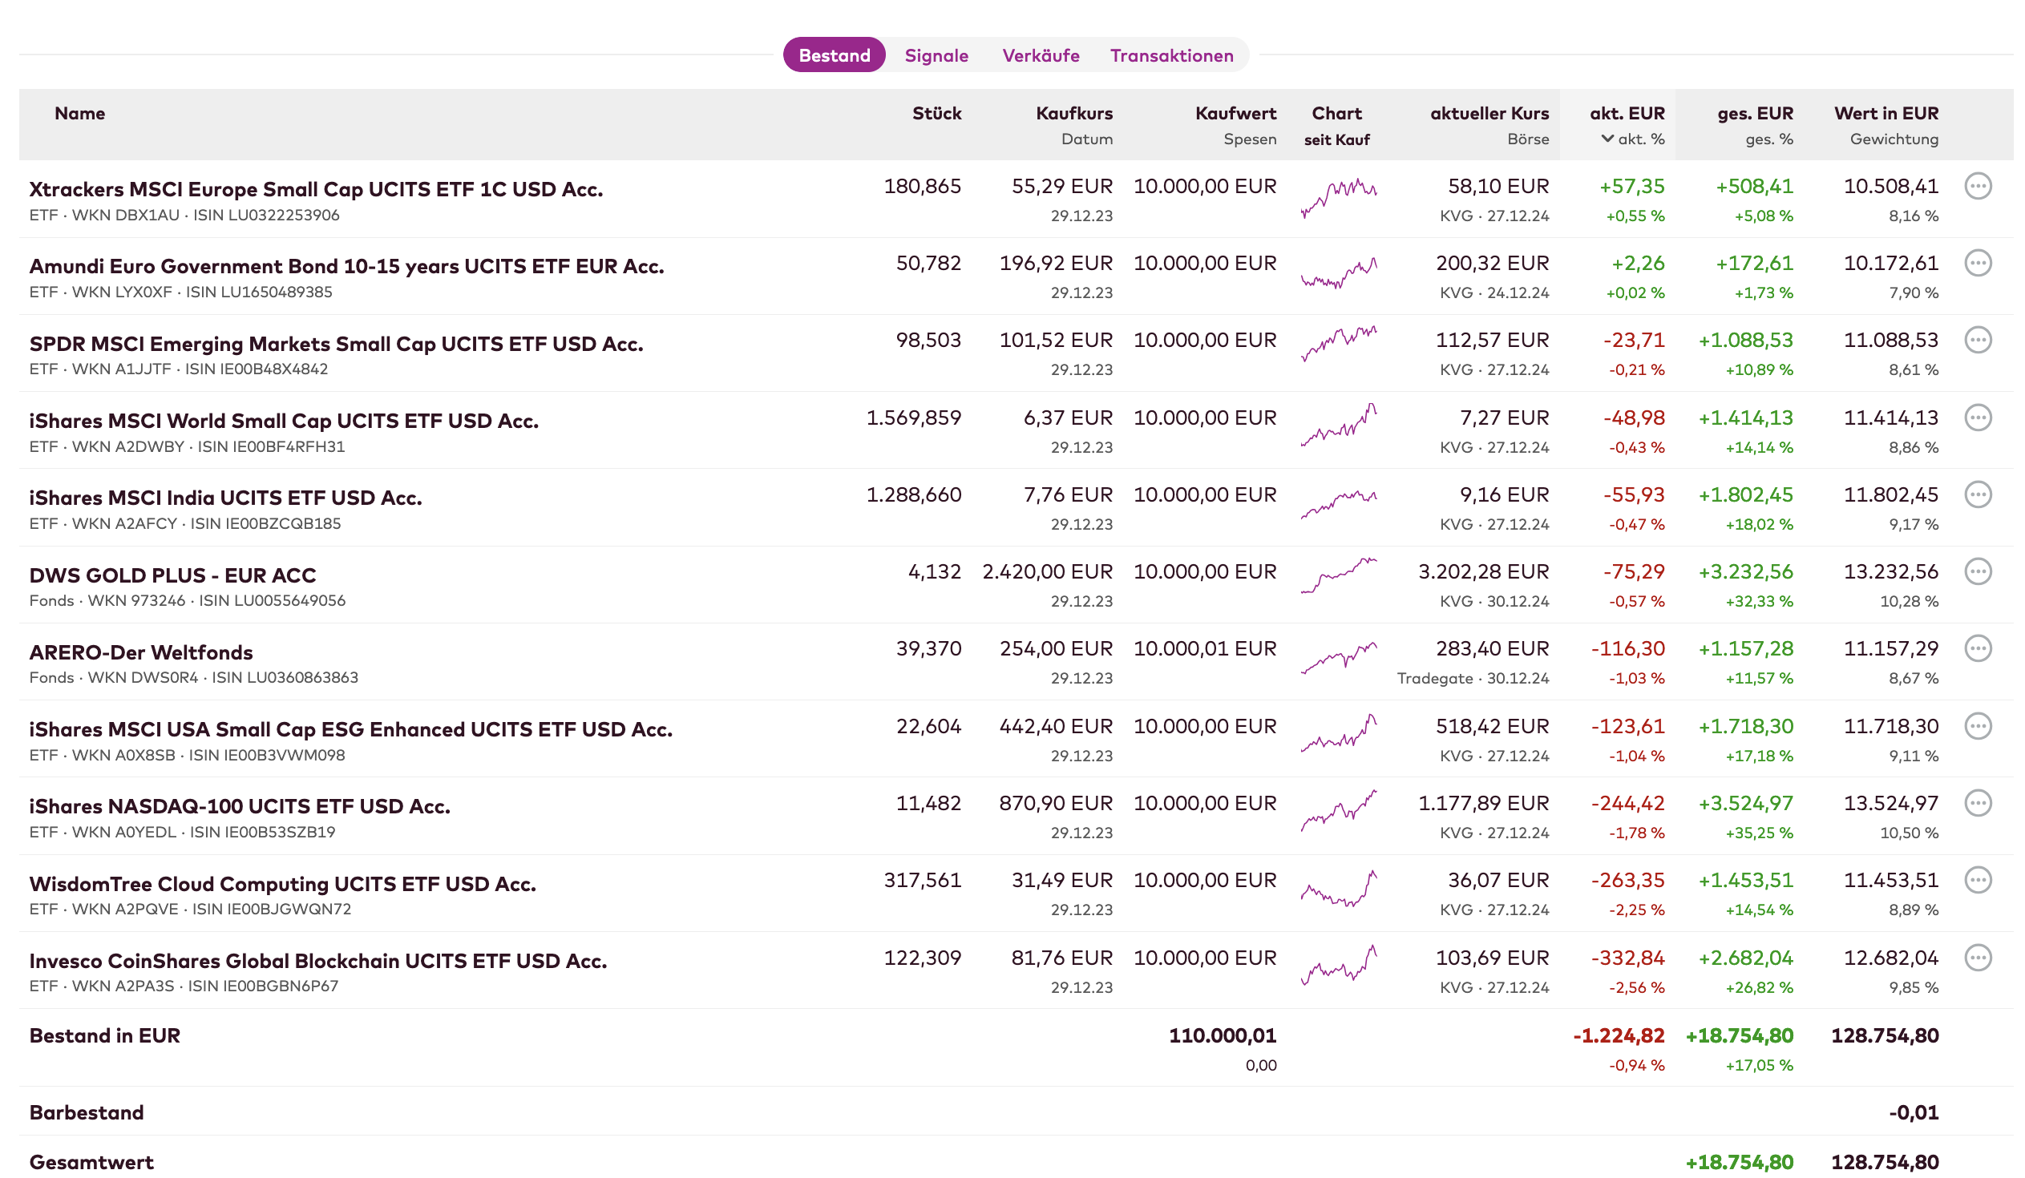This screenshot has width=2025, height=1178.
Task: Switch to the Verkäufe tab
Action: click(1041, 55)
